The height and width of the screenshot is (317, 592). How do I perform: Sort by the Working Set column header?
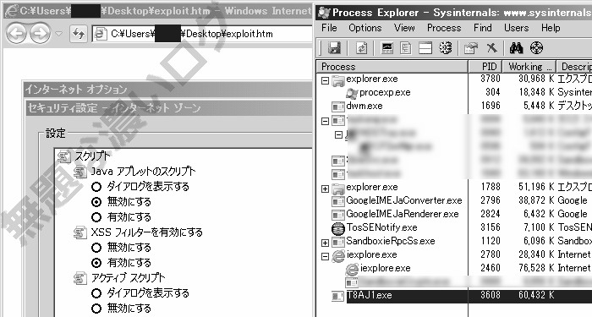(529, 67)
